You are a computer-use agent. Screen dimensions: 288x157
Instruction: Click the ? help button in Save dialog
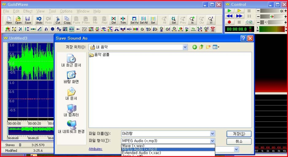[243, 38]
